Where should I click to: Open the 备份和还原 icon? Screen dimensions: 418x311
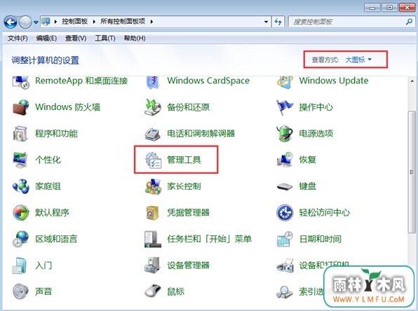[153, 107]
